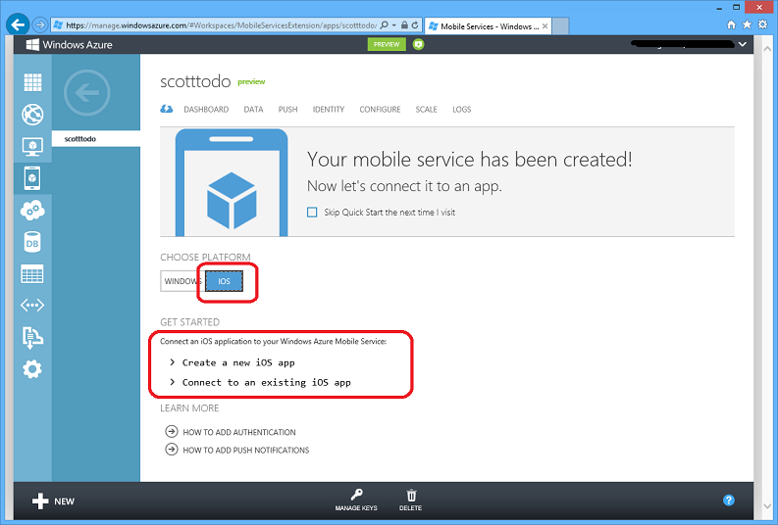Switch to the Dashboard tab
The height and width of the screenshot is (525, 778).
pos(206,110)
